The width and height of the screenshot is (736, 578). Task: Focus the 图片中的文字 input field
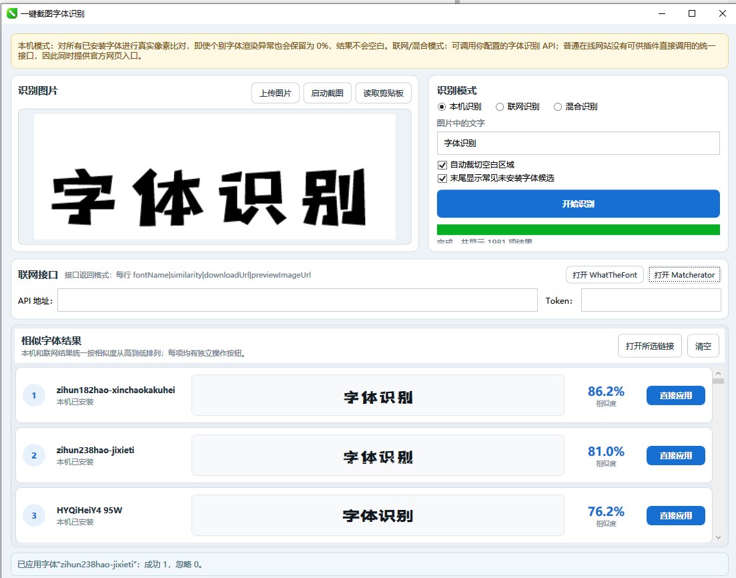pos(579,143)
